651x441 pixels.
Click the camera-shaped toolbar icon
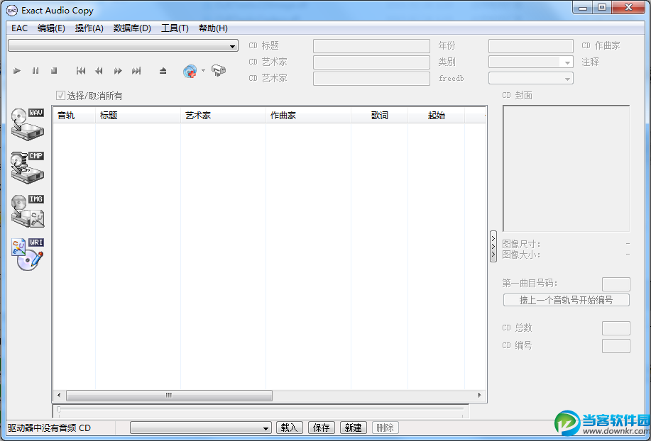tap(219, 70)
